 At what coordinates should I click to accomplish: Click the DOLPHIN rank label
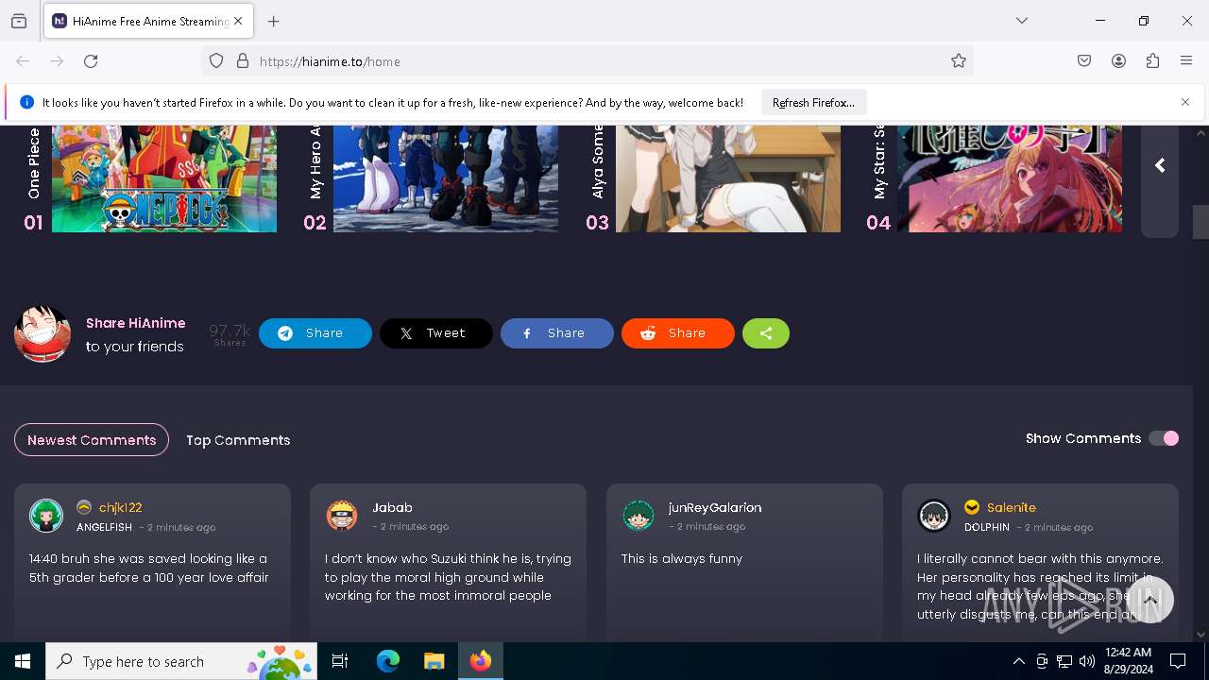pos(987,527)
